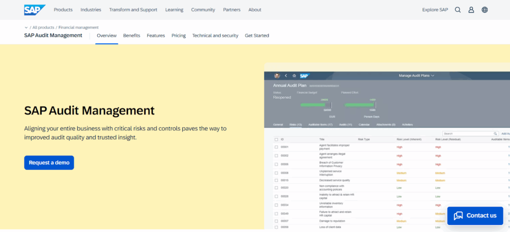Switch to the Pricing tab
Screen dimensions: 510x232
pyautogui.click(x=179, y=35)
